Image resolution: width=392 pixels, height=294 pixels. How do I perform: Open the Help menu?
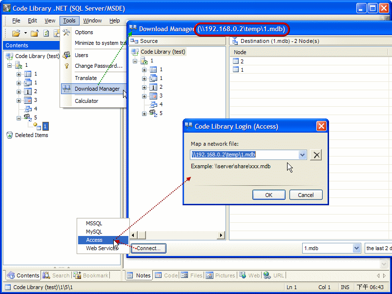(115, 20)
